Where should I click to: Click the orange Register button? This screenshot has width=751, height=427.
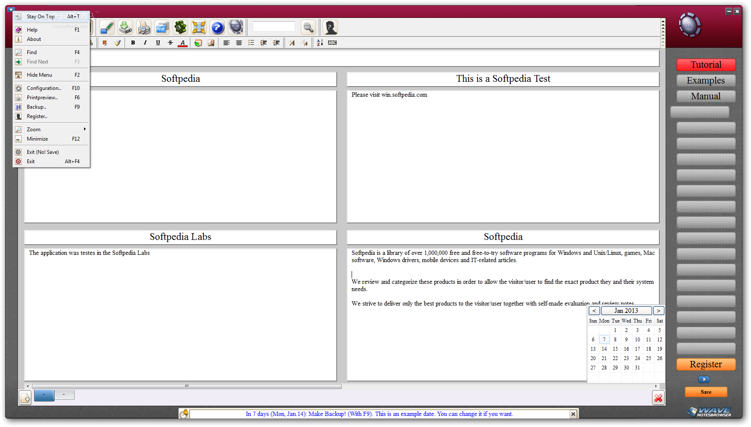pos(706,364)
